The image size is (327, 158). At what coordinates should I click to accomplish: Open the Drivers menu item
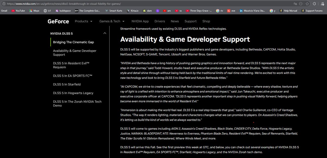pyautogui.click(x=160, y=21)
